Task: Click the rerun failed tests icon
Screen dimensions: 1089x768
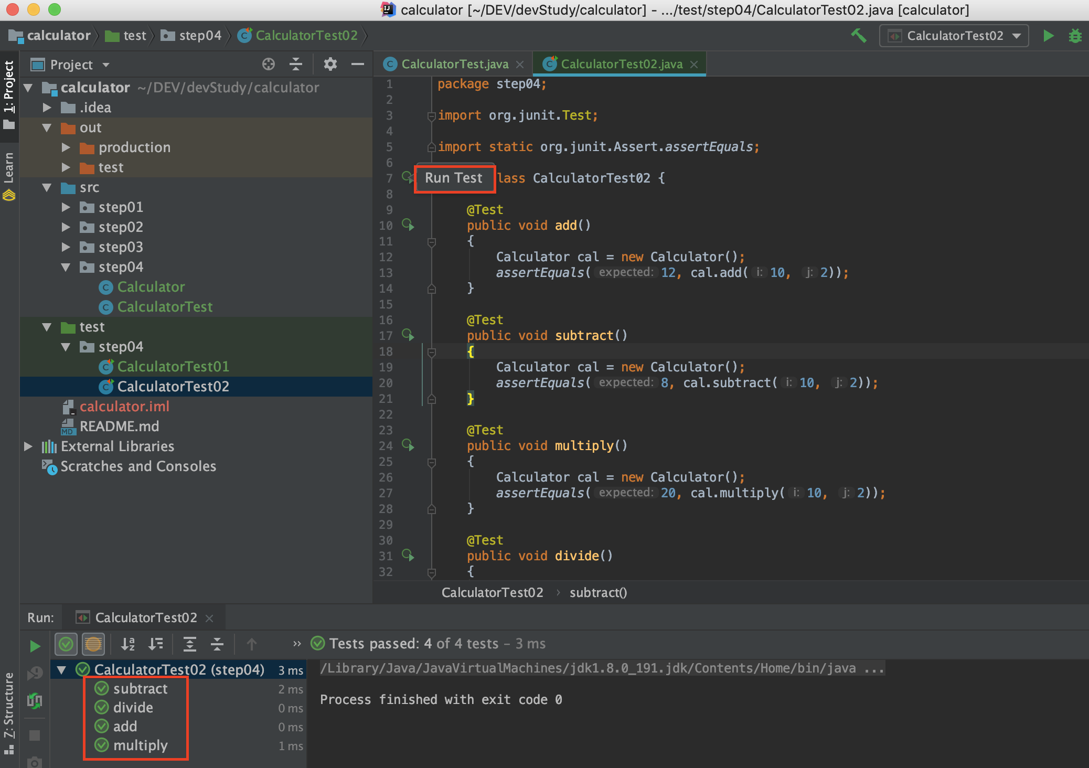Action: (35, 673)
